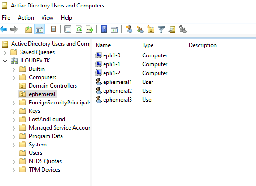Click the Back arrow toolbar icon
This screenshot has width=256, height=186.
click(x=4, y=29)
